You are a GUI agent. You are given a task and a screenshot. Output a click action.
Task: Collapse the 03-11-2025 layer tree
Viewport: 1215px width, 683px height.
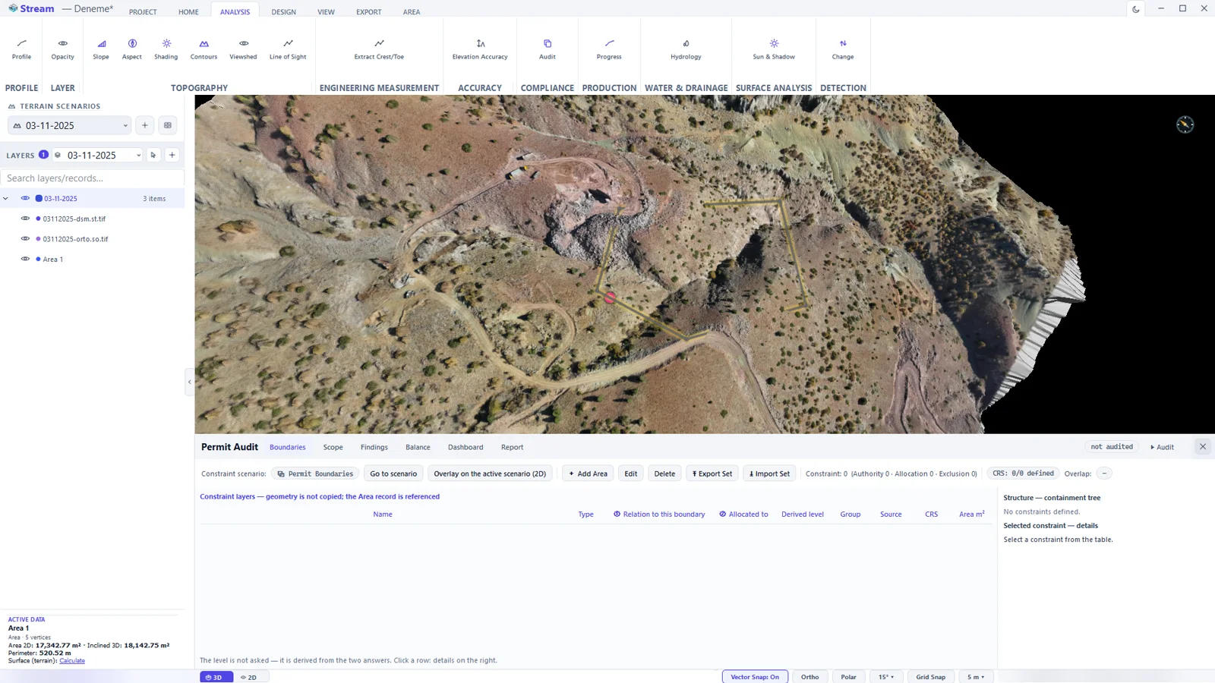coord(6,199)
